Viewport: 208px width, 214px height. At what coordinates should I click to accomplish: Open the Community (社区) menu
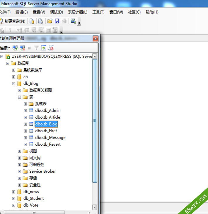pyautogui.click(x=134, y=12)
